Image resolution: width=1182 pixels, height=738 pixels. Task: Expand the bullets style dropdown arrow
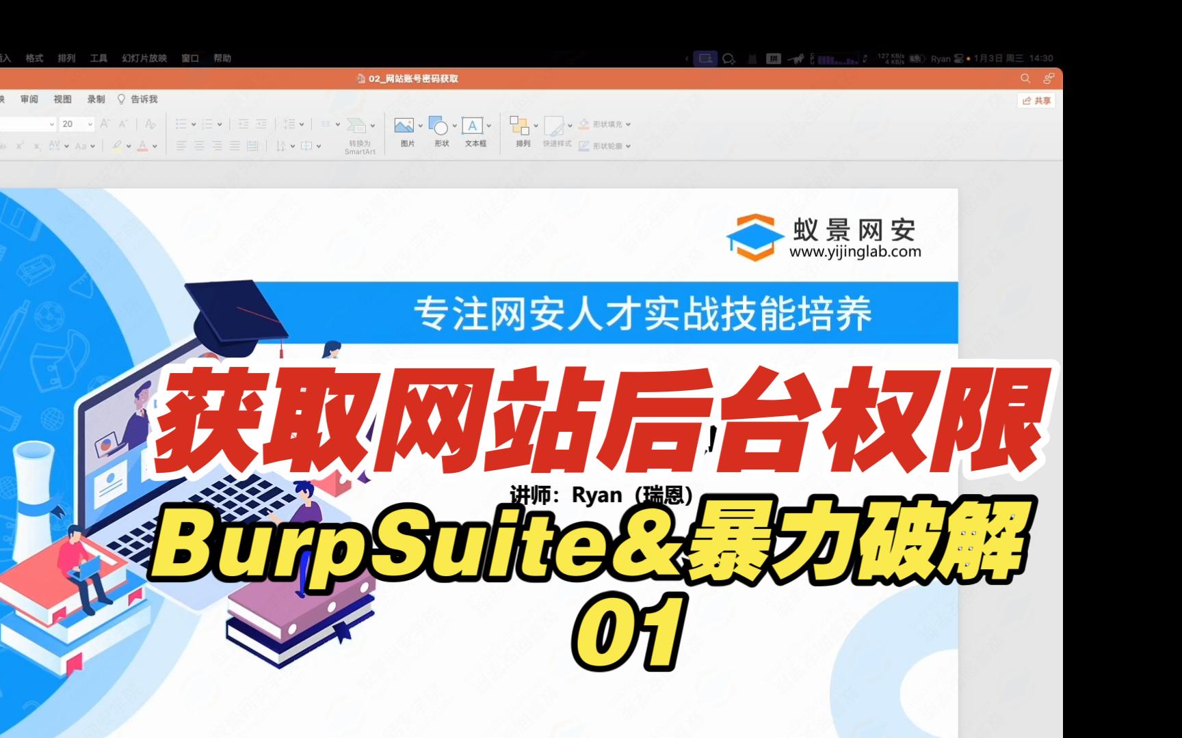[x=194, y=124]
